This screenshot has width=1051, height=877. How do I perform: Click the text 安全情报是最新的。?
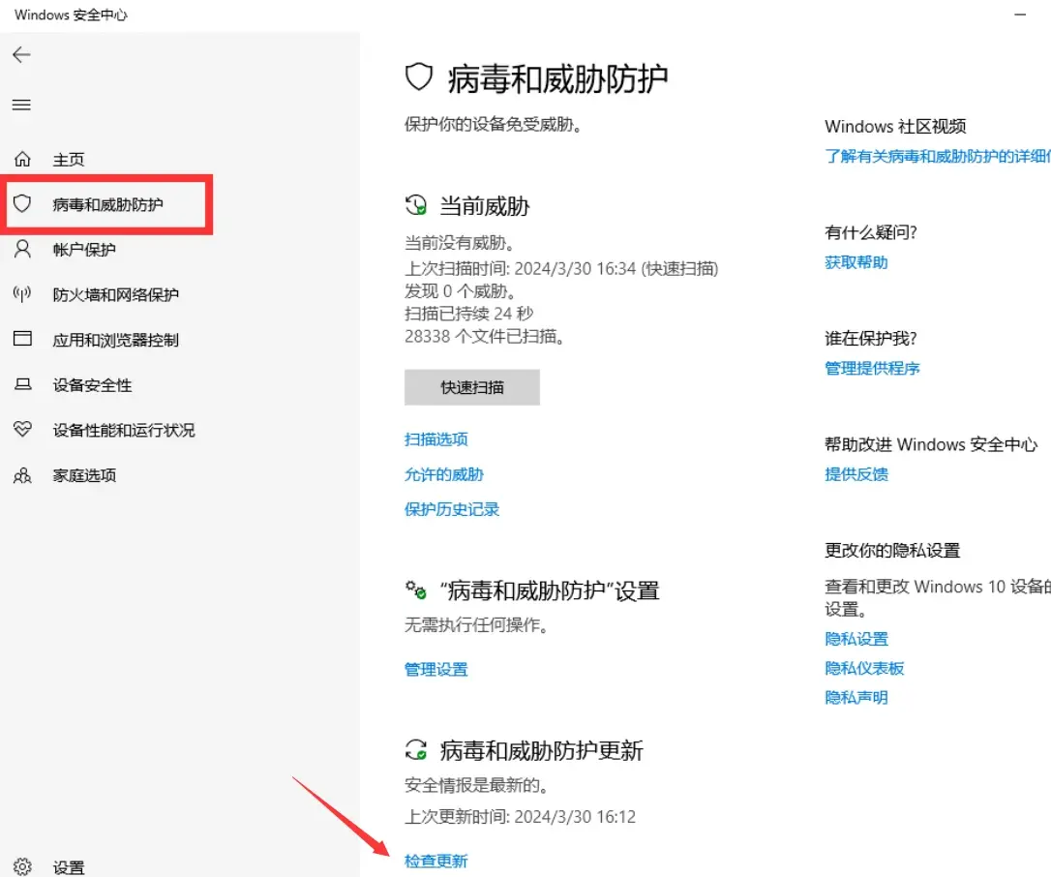click(x=476, y=785)
